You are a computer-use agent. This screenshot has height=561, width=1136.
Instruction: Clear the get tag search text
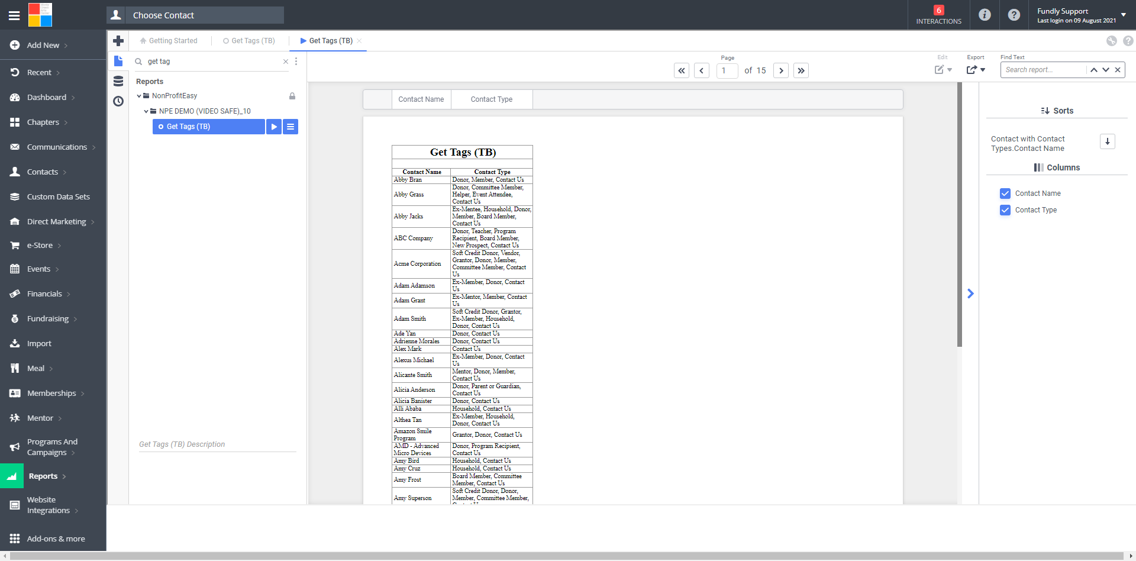pyautogui.click(x=286, y=62)
